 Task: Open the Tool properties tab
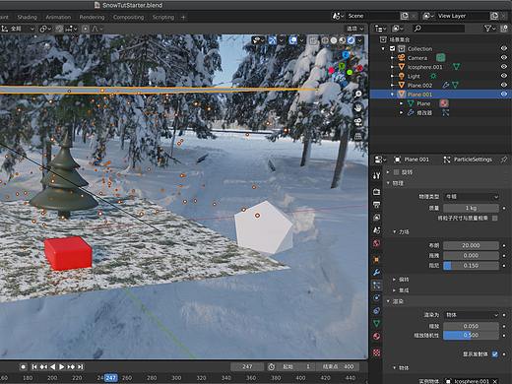(x=376, y=175)
